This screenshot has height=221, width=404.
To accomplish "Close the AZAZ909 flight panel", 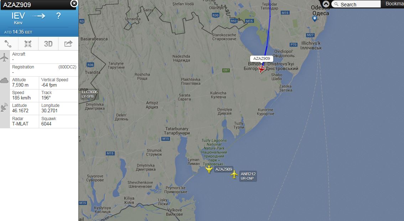I will [x=74, y=3].
